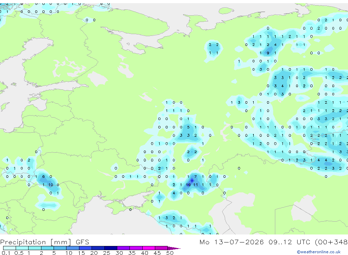Click the '25' legend scale label
This screenshot has height=255, width=348.
[x=106, y=253]
